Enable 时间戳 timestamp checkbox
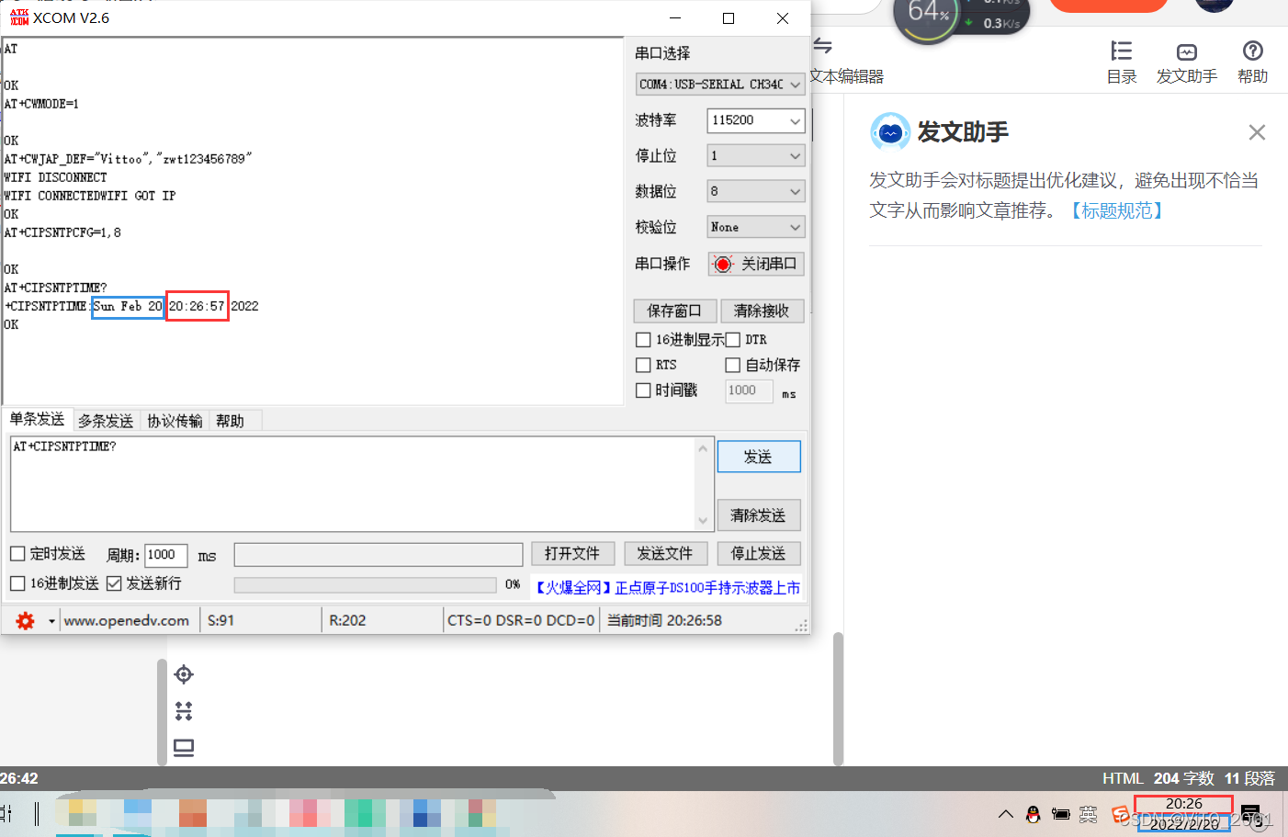Screen dimensions: 1288x837 click(x=643, y=390)
